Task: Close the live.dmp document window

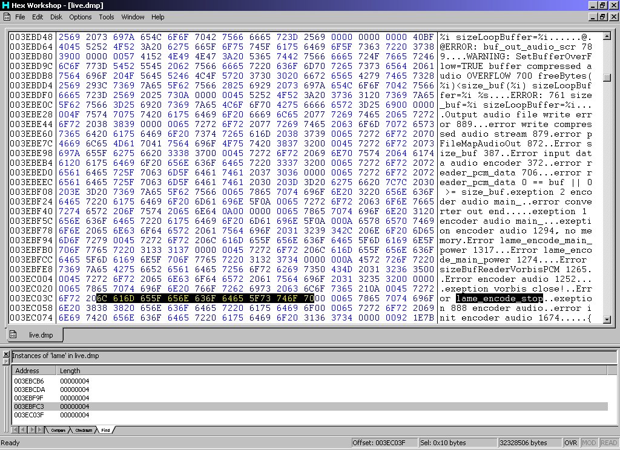Action: pos(614,17)
